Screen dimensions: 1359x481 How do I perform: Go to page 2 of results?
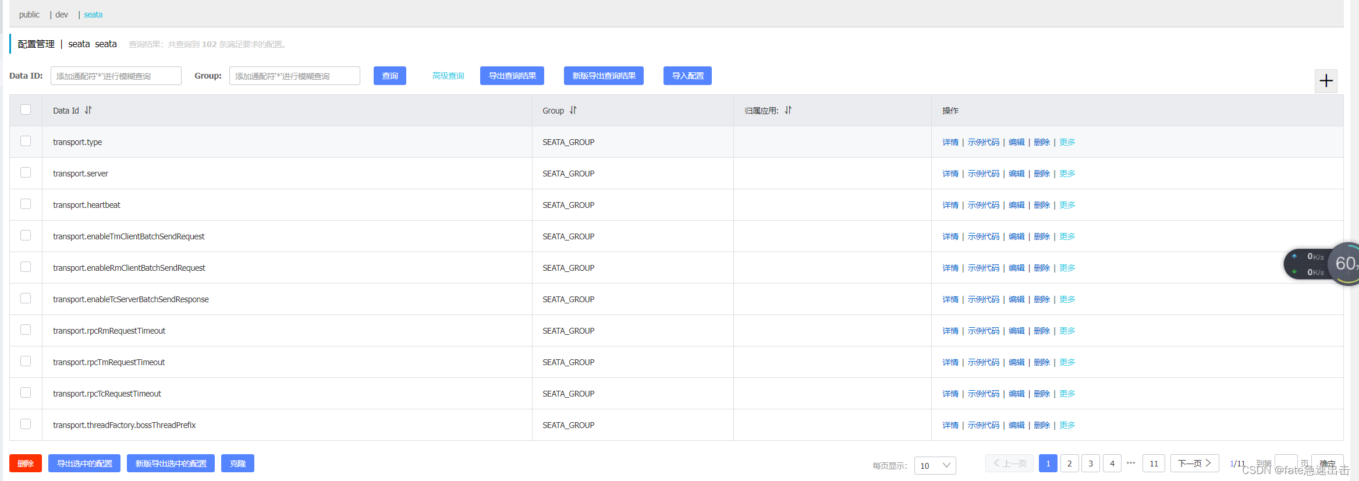pyautogui.click(x=1069, y=464)
